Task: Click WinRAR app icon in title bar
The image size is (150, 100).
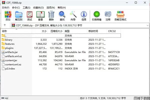Action: [3, 2]
